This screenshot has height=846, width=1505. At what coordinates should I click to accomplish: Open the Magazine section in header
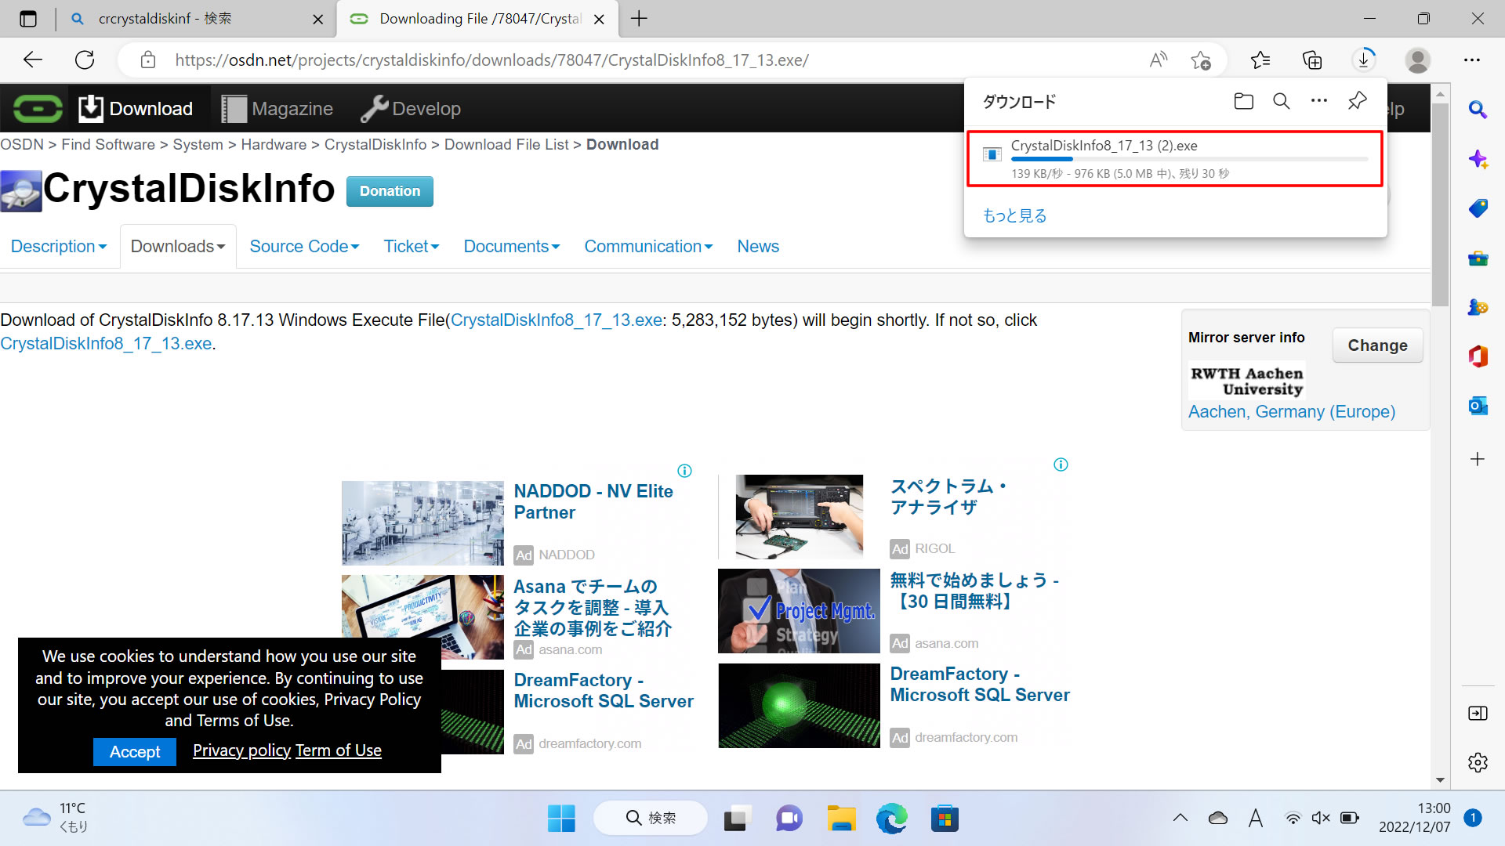(277, 109)
